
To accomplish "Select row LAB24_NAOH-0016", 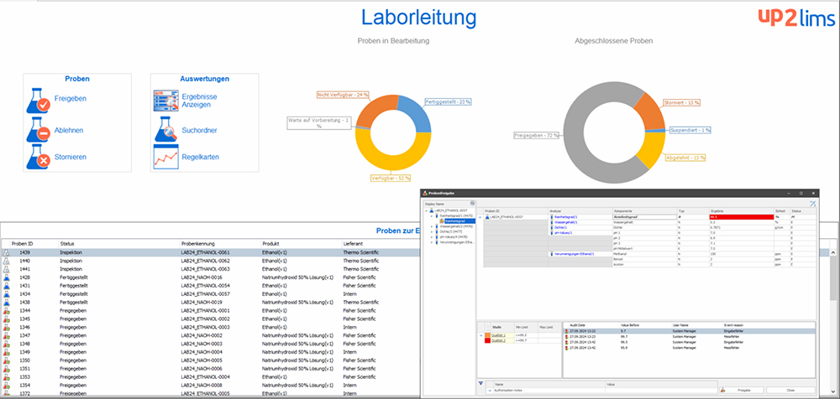I will point(210,277).
